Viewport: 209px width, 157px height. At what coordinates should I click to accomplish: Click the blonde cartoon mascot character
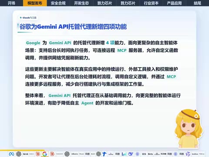point(189,129)
